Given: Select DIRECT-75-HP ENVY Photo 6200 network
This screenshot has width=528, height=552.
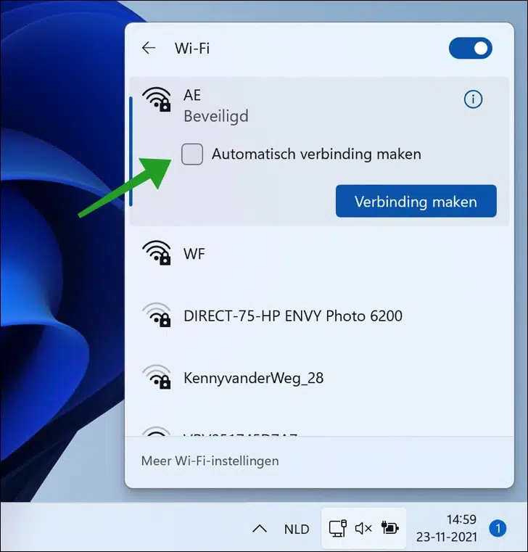Looking at the screenshot, I should pos(319,316).
